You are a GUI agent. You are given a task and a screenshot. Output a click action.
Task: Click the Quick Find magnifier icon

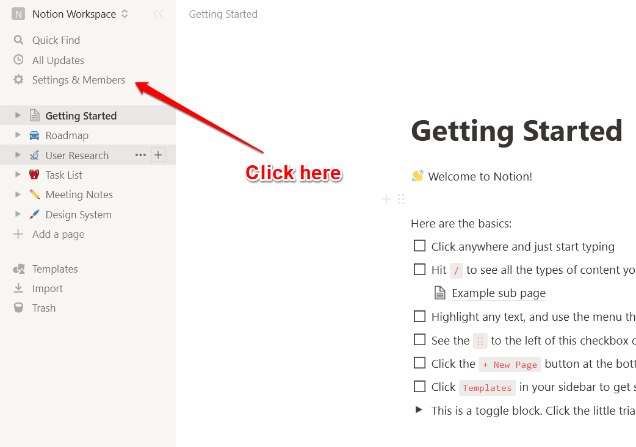(x=18, y=40)
